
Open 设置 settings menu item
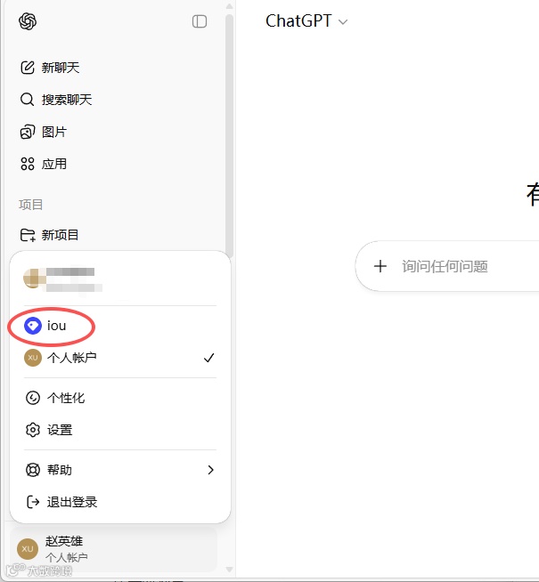[x=120, y=430]
